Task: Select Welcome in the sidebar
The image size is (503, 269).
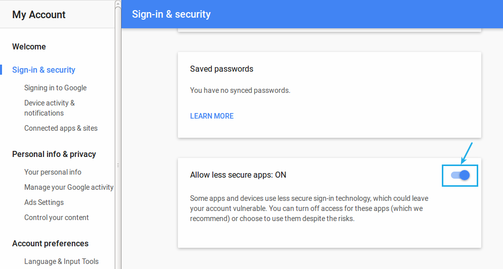Action: pyautogui.click(x=29, y=47)
